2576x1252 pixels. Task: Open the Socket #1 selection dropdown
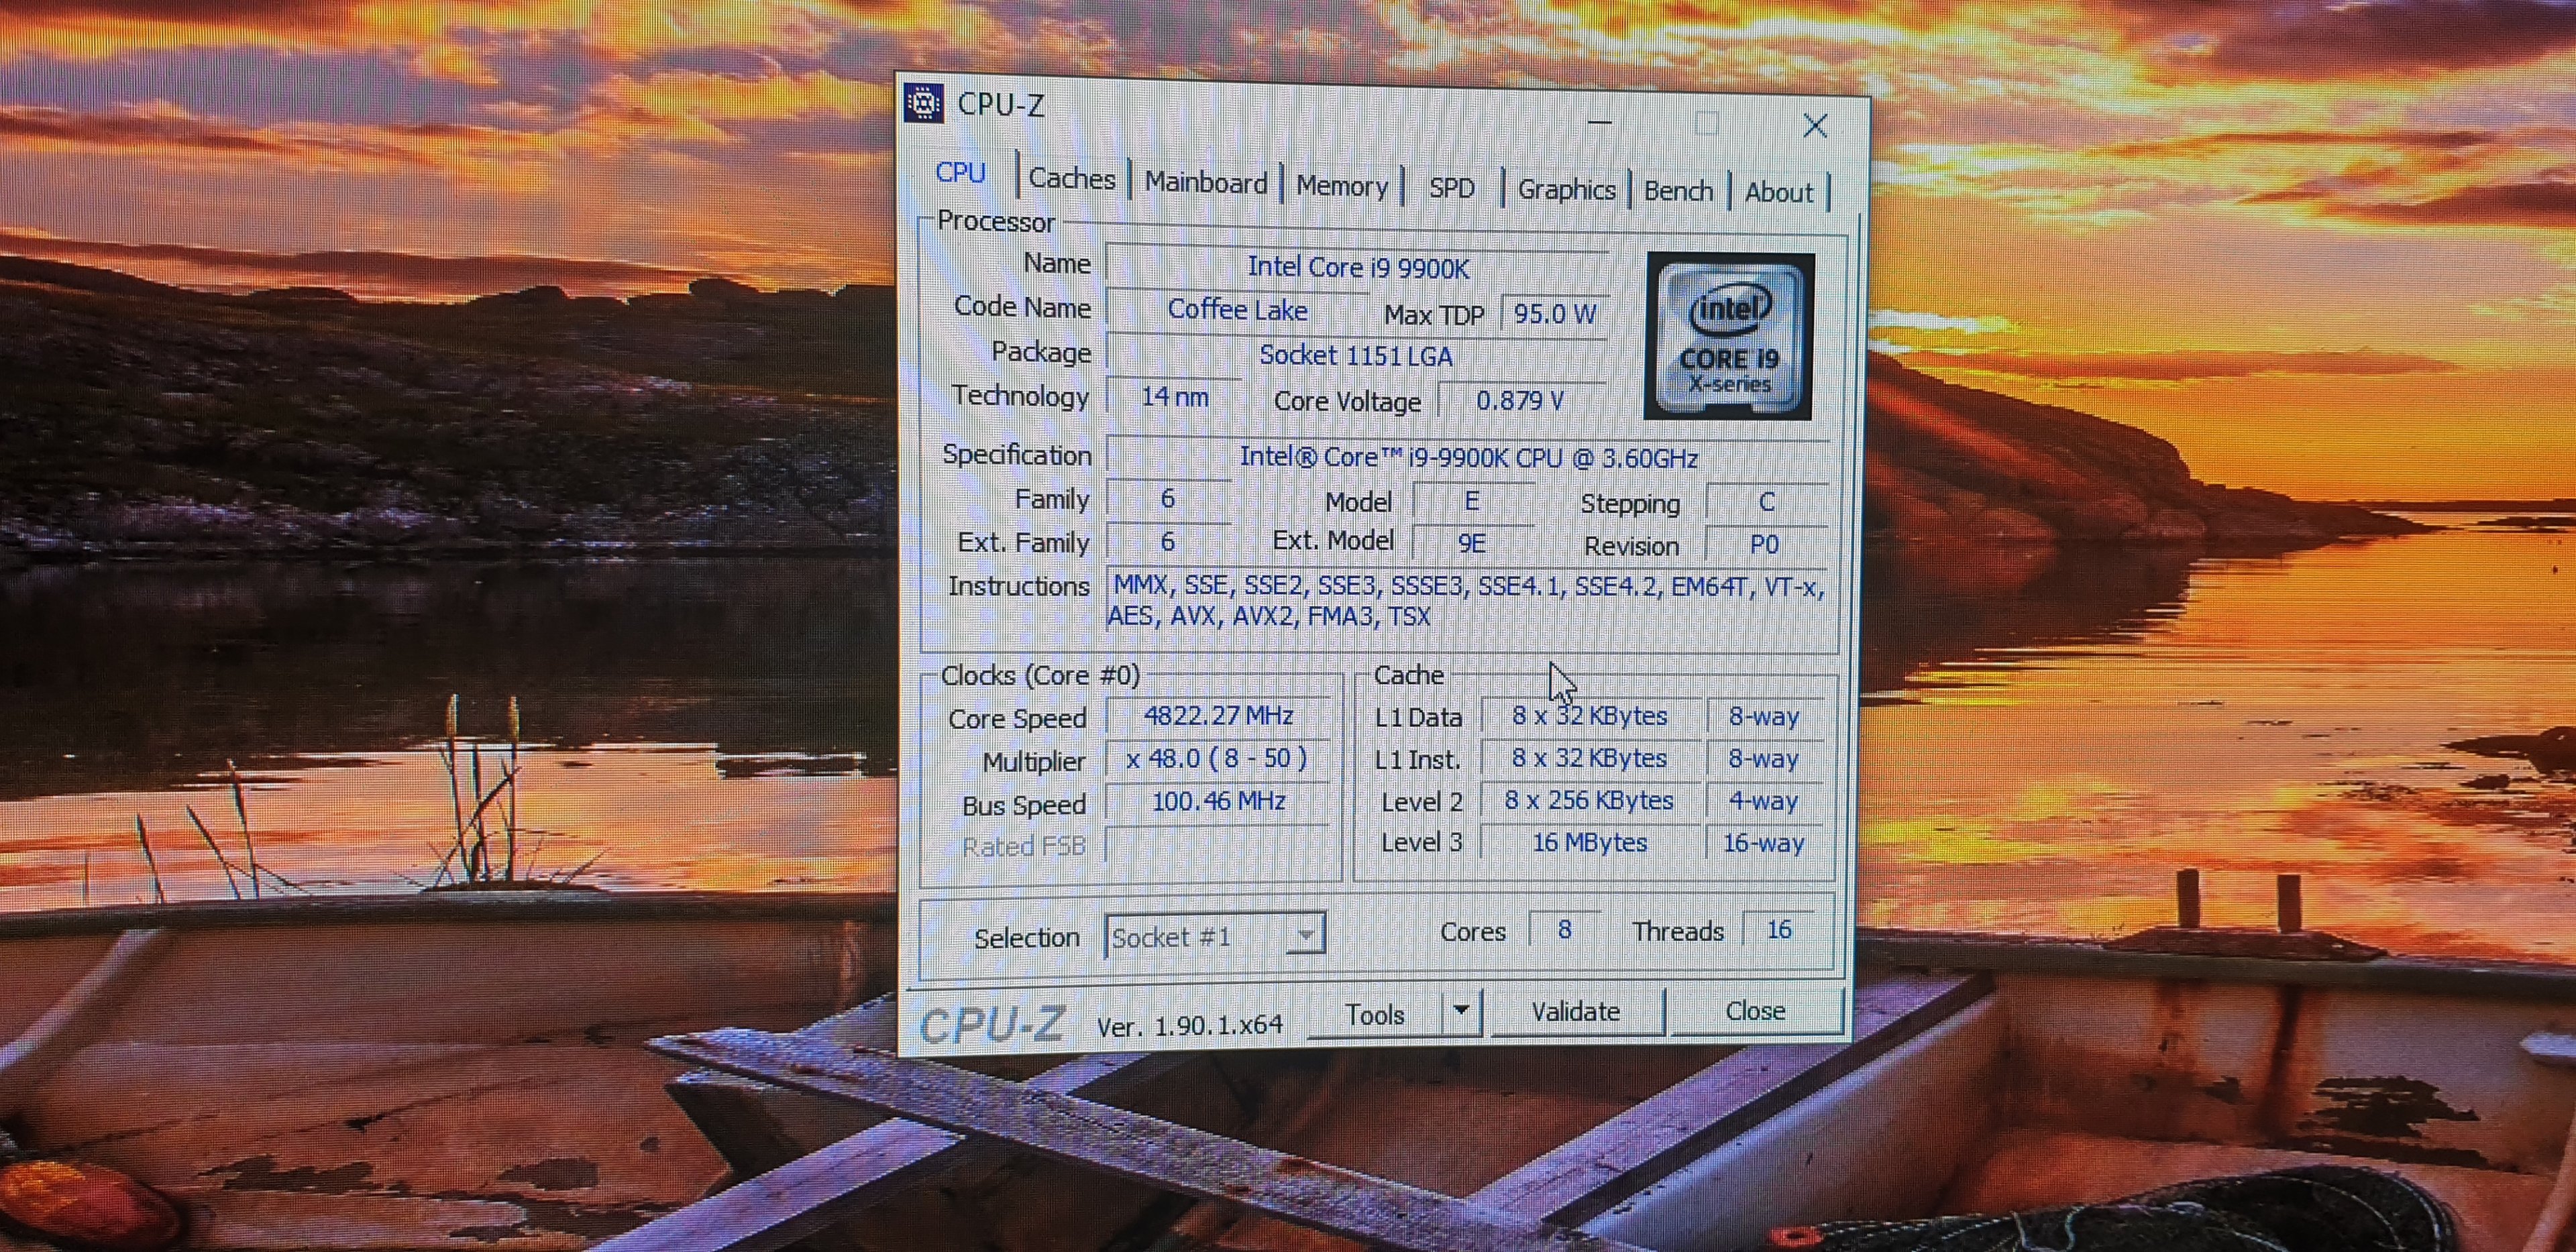click(x=1304, y=936)
